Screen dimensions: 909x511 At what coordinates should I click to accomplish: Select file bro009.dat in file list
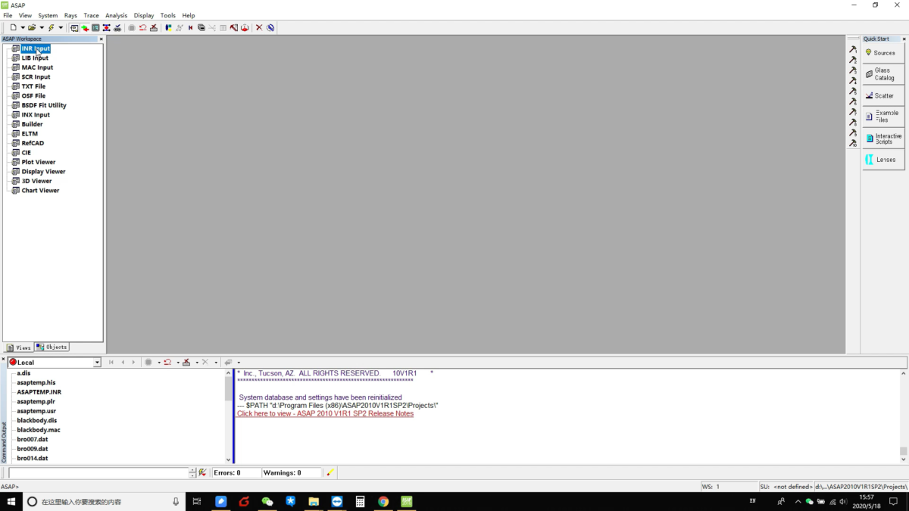pyautogui.click(x=33, y=449)
